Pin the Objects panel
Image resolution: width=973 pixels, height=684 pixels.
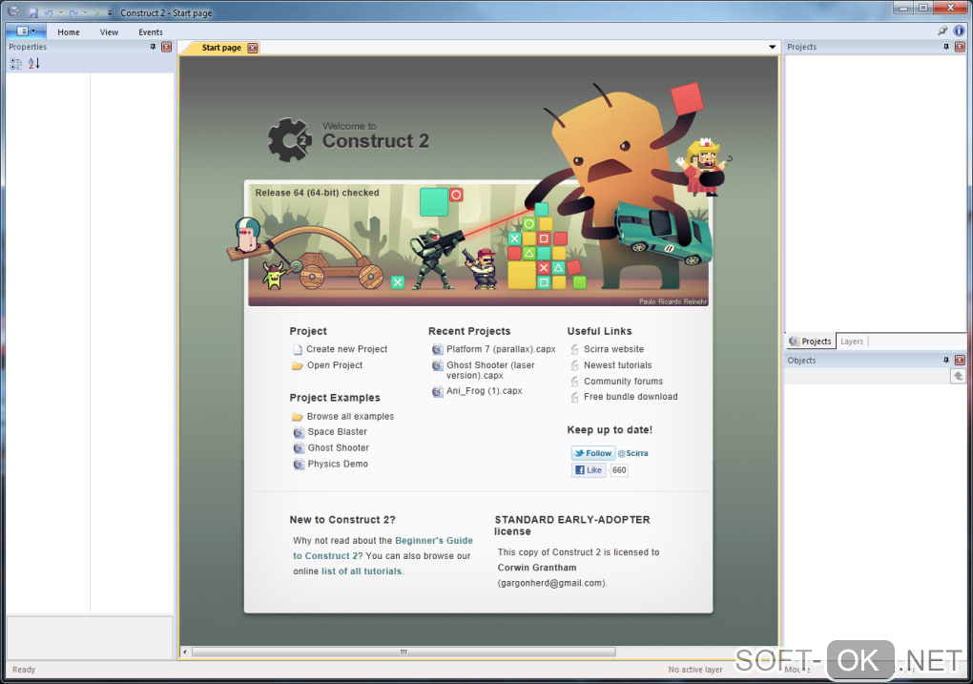pyautogui.click(x=946, y=360)
